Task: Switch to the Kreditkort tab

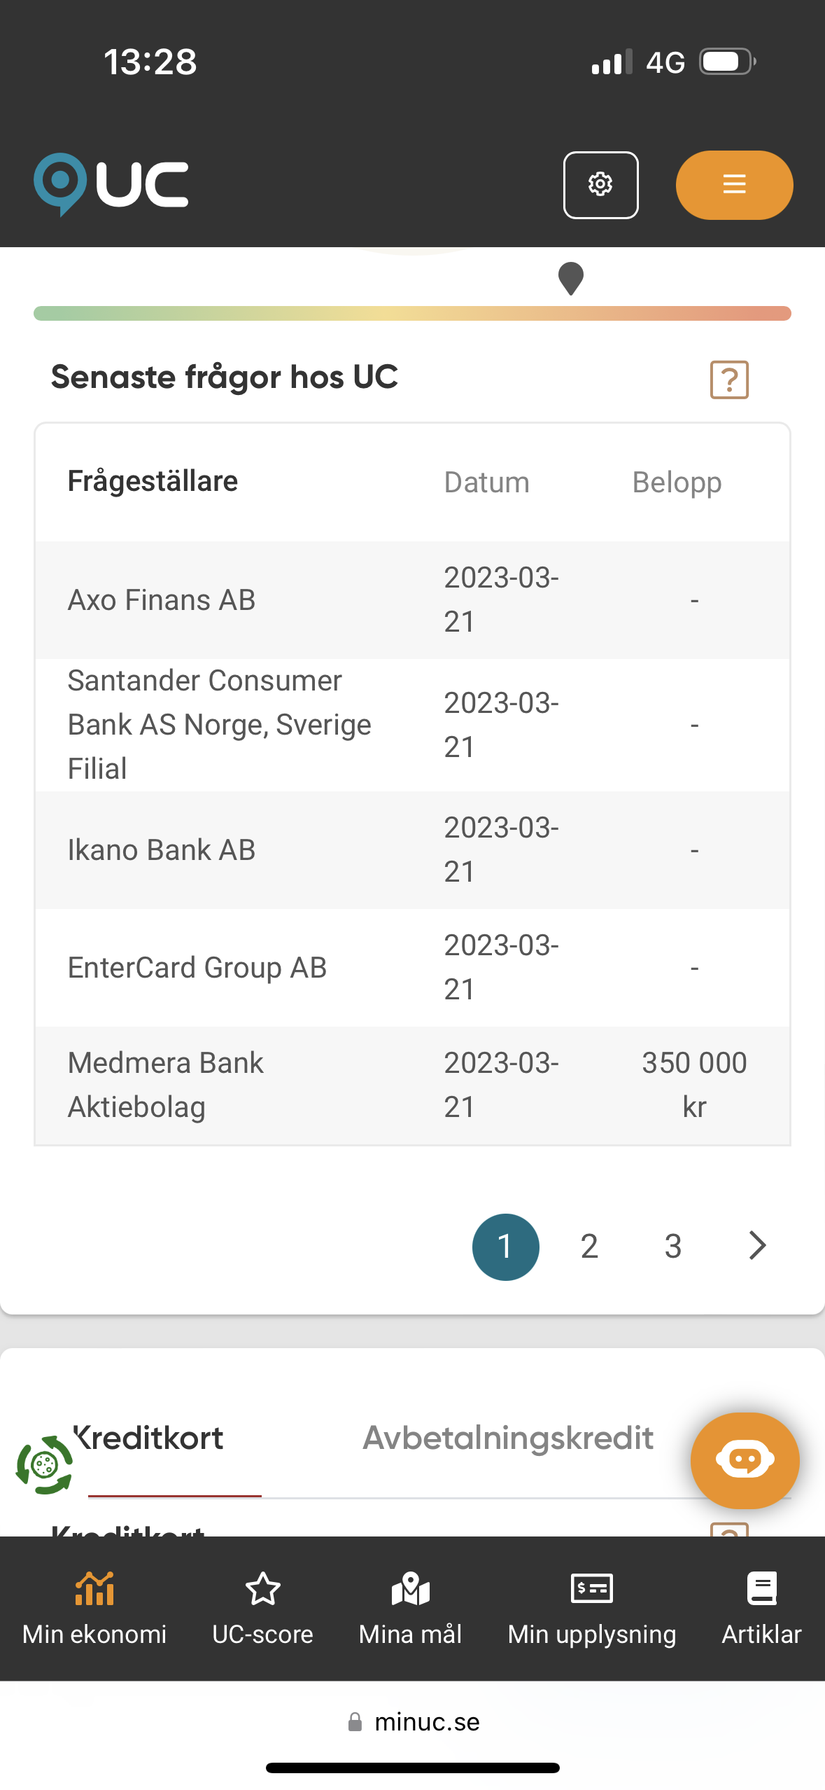Action: click(x=149, y=1438)
